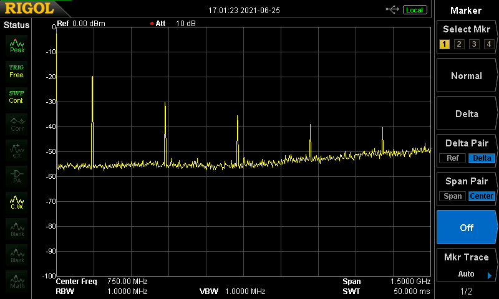Select marker 3 in Select Mkr

[474, 44]
